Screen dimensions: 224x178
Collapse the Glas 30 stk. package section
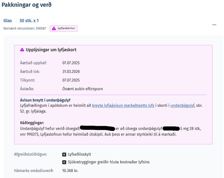pos(214,25)
